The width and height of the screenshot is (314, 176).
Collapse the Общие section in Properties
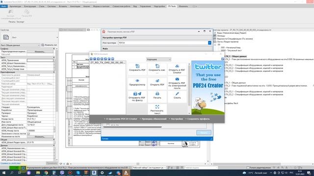coord(53,139)
